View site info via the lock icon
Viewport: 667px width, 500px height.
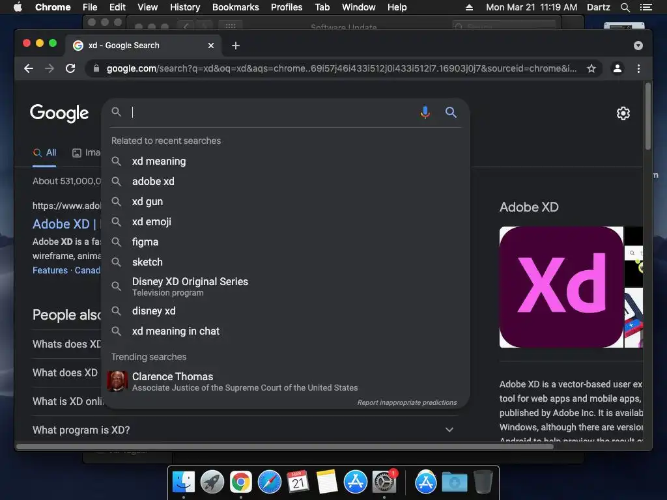pos(96,68)
